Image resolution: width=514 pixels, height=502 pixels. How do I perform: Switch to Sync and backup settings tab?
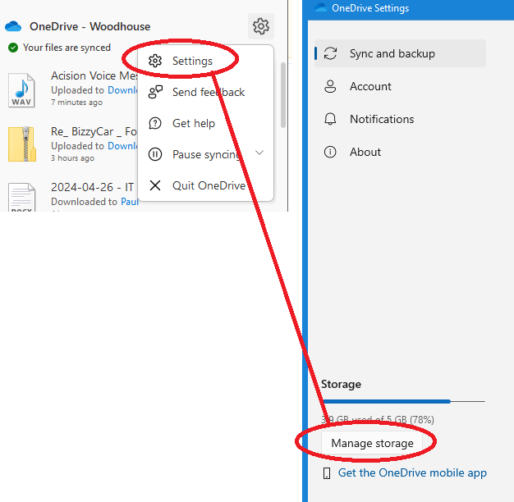point(400,53)
